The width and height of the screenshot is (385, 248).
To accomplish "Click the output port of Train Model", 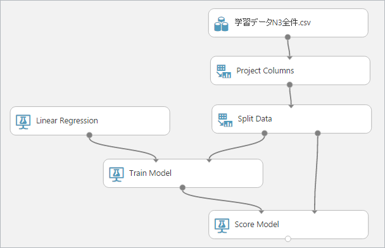I will 182,188.
